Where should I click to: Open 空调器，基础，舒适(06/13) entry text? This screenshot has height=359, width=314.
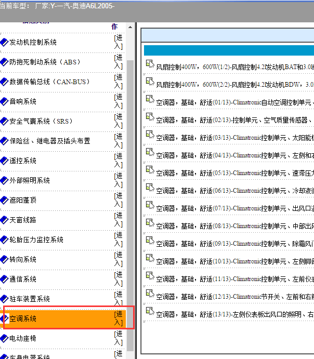[235, 191]
